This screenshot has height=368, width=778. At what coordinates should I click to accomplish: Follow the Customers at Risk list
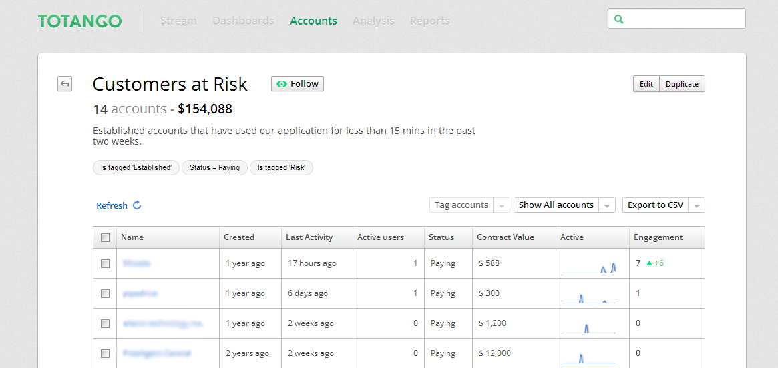tap(297, 84)
